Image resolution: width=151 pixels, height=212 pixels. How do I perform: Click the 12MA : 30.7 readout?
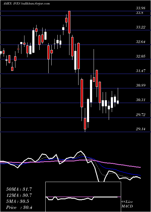[19, 195]
